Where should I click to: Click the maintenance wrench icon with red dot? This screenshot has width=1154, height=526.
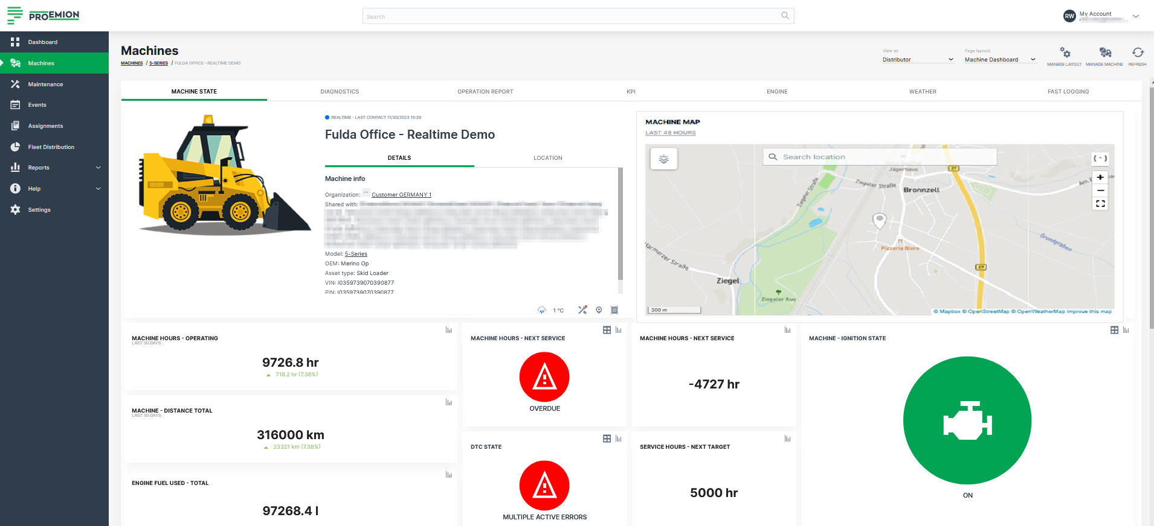(x=582, y=310)
